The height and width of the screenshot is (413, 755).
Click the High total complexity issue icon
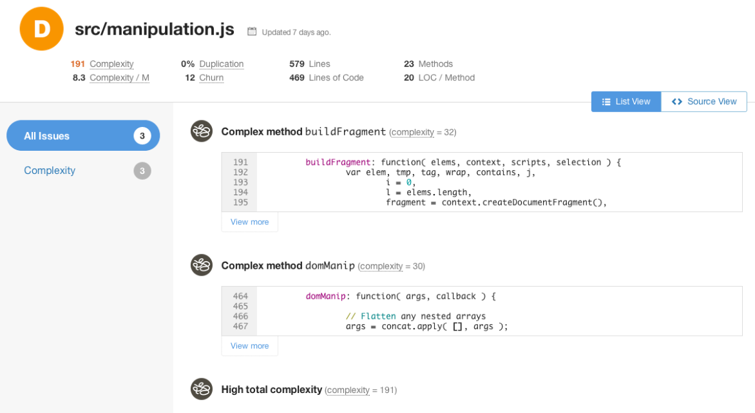tap(202, 389)
